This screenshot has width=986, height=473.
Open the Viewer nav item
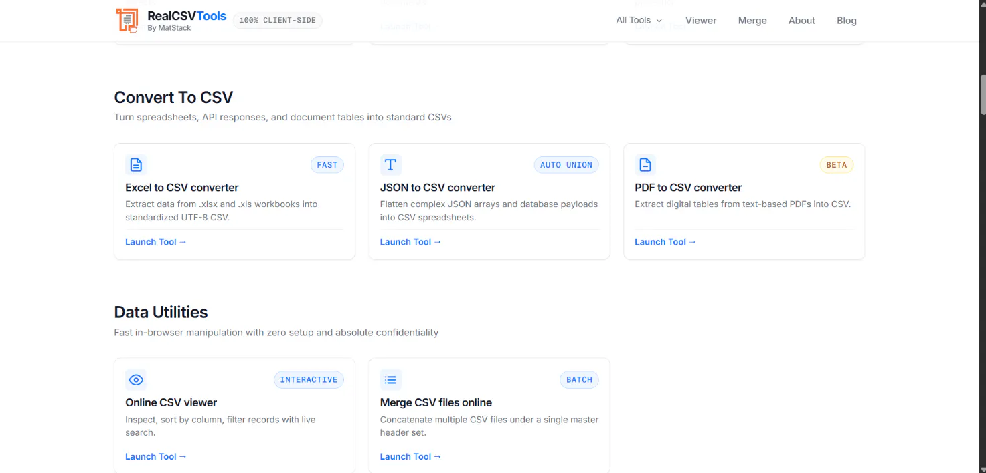701,21
